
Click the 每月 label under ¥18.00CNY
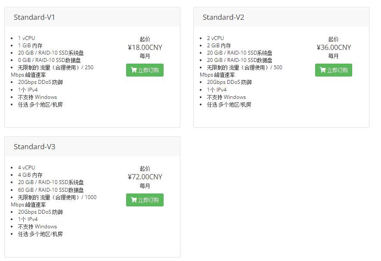coord(145,56)
